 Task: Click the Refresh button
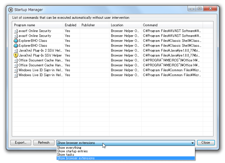44,143
